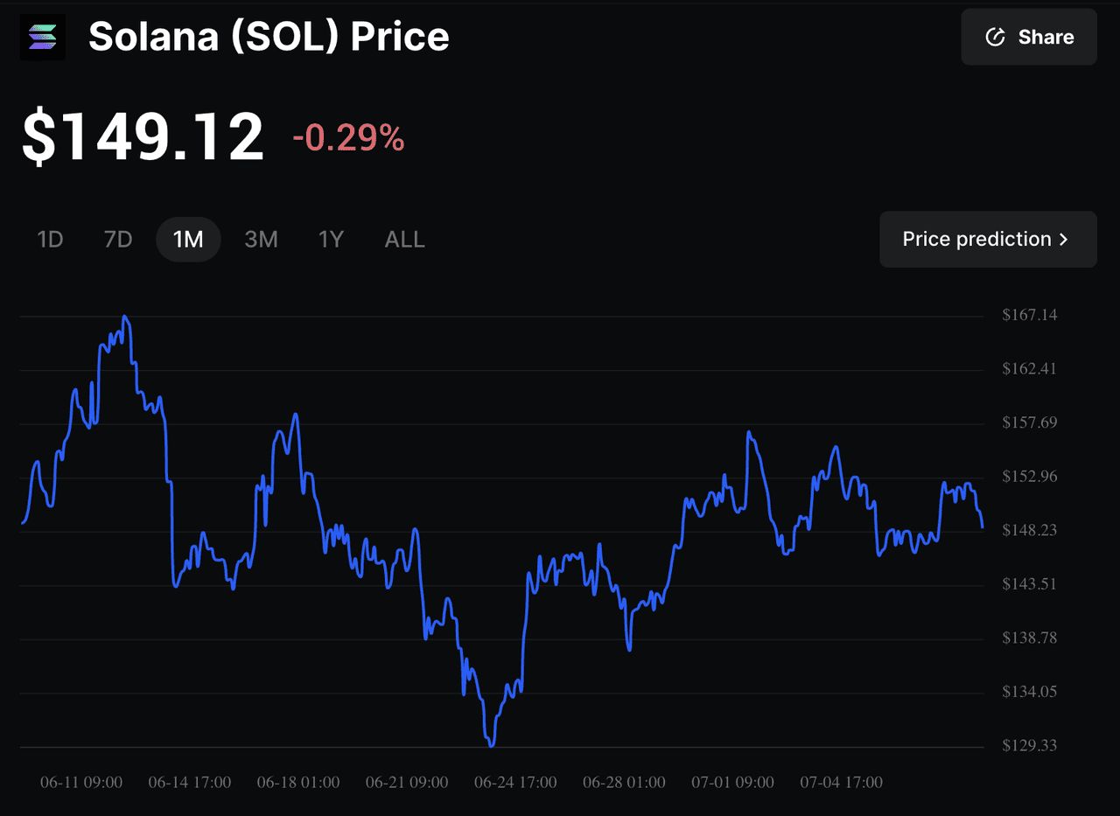Click the chart's lowest dip near $129
The image size is (1120, 816).
coord(491,745)
